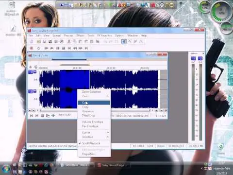Expand the Cursor submenu
Viewport: 233px width, 175px height.
(94, 133)
